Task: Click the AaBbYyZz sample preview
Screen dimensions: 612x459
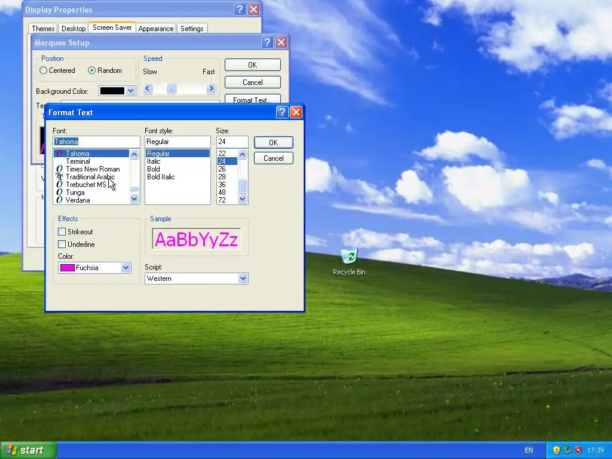Action: [196, 239]
